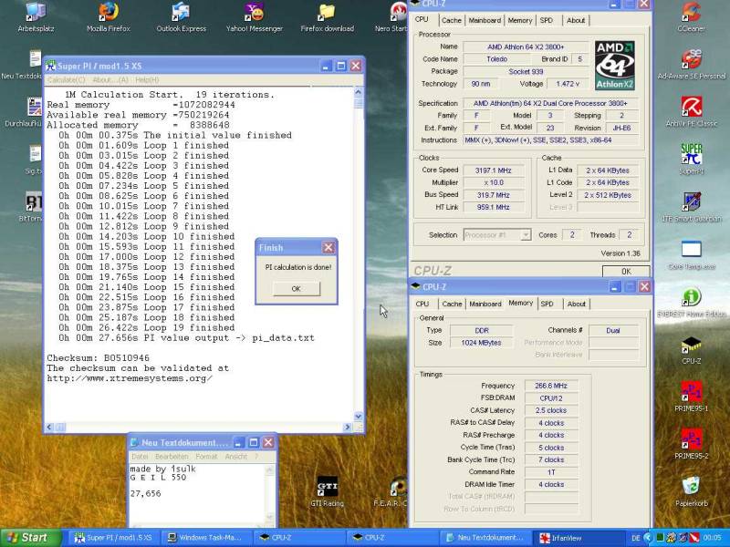Launch Mozilla Firefox from the desktop
The height and width of the screenshot is (547, 730).
click(109, 17)
